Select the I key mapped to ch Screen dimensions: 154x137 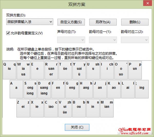[107, 70]
